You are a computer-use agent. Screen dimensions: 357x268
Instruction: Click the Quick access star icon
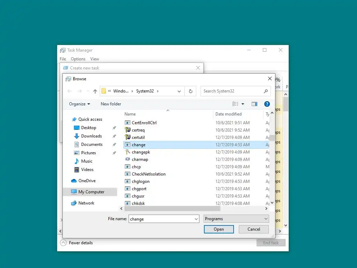coord(74,119)
